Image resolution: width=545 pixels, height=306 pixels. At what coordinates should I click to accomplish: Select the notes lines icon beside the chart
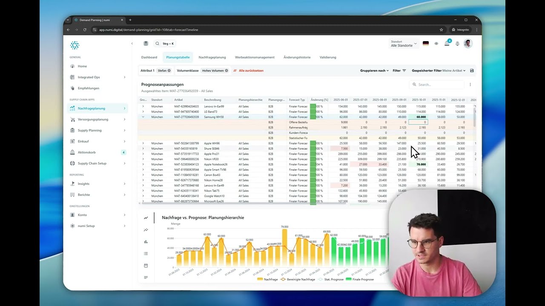(x=146, y=277)
